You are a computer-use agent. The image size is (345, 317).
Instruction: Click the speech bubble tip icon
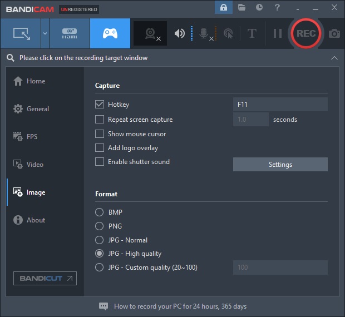(103, 306)
